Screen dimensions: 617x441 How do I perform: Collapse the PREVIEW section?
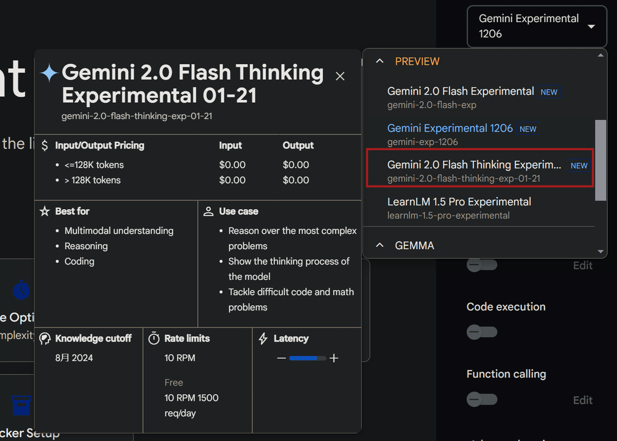coord(379,61)
